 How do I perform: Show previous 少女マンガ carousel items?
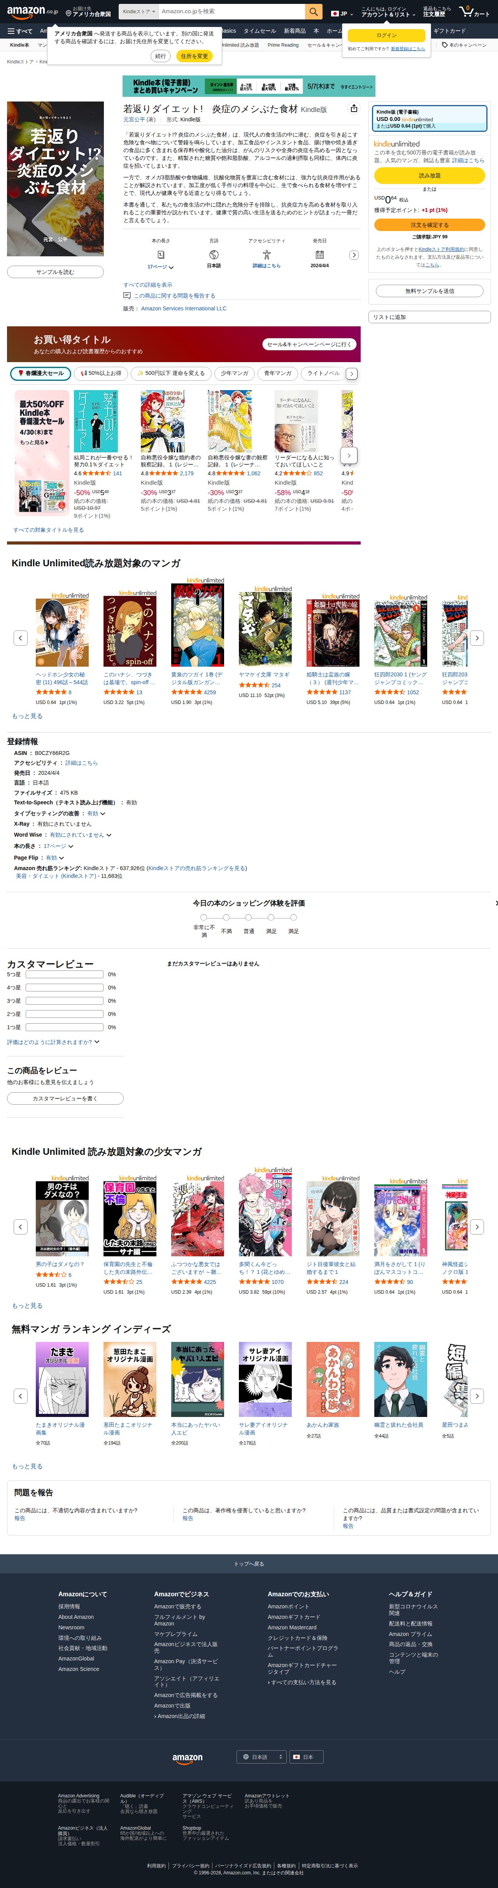click(21, 1226)
